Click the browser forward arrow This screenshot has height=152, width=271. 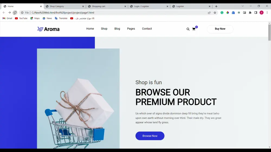pyautogui.click(x=9, y=13)
